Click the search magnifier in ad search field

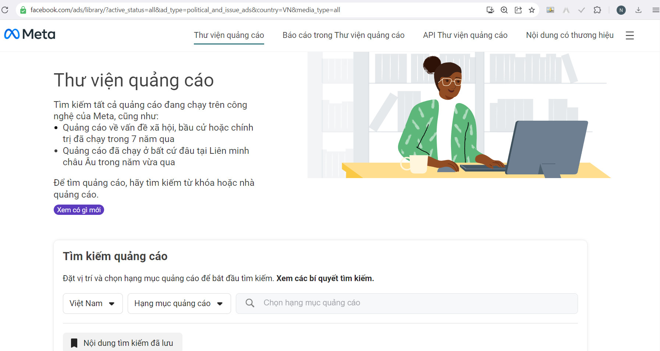click(250, 303)
